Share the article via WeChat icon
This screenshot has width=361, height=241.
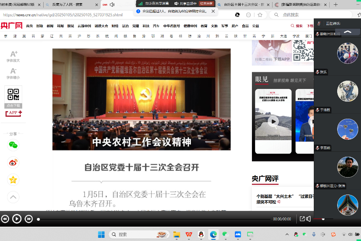[x=13, y=145]
